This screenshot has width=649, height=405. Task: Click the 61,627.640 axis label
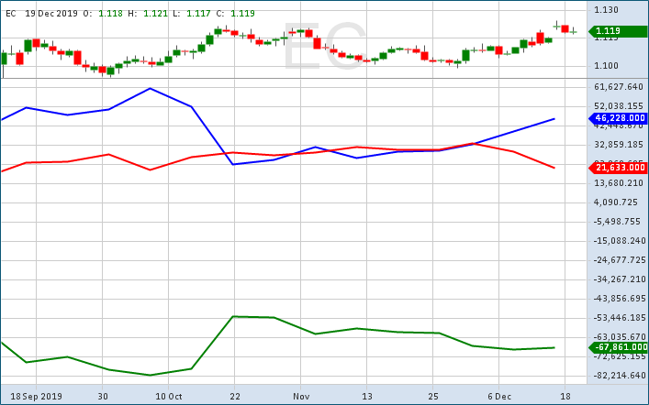[619, 87]
